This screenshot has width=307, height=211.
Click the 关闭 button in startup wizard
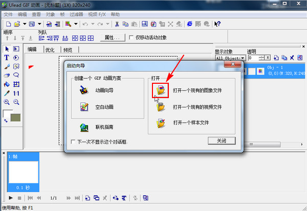click(222, 140)
